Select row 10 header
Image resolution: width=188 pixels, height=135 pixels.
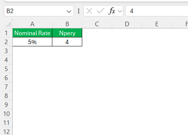[x=6, y=114]
